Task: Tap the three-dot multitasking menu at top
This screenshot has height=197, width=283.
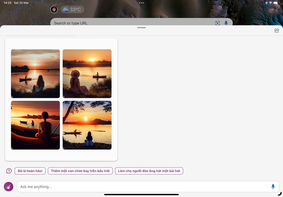Action: click(141, 3)
